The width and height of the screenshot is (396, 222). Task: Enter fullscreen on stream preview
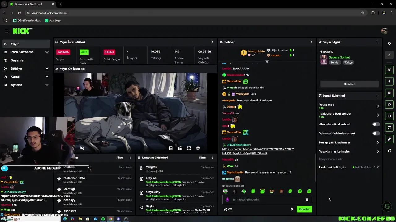pyautogui.click(x=189, y=148)
